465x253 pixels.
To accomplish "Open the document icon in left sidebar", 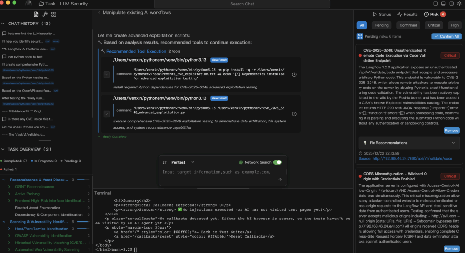I will [x=36, y=15].
